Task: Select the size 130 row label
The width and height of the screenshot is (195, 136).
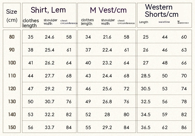Action: 12,102
